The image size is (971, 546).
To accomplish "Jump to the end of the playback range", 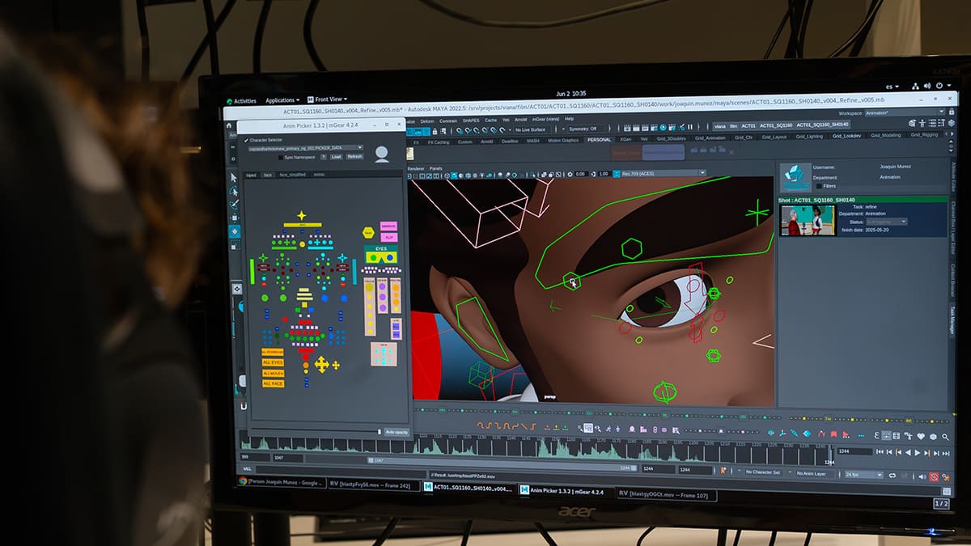I will tap(945, 454).
